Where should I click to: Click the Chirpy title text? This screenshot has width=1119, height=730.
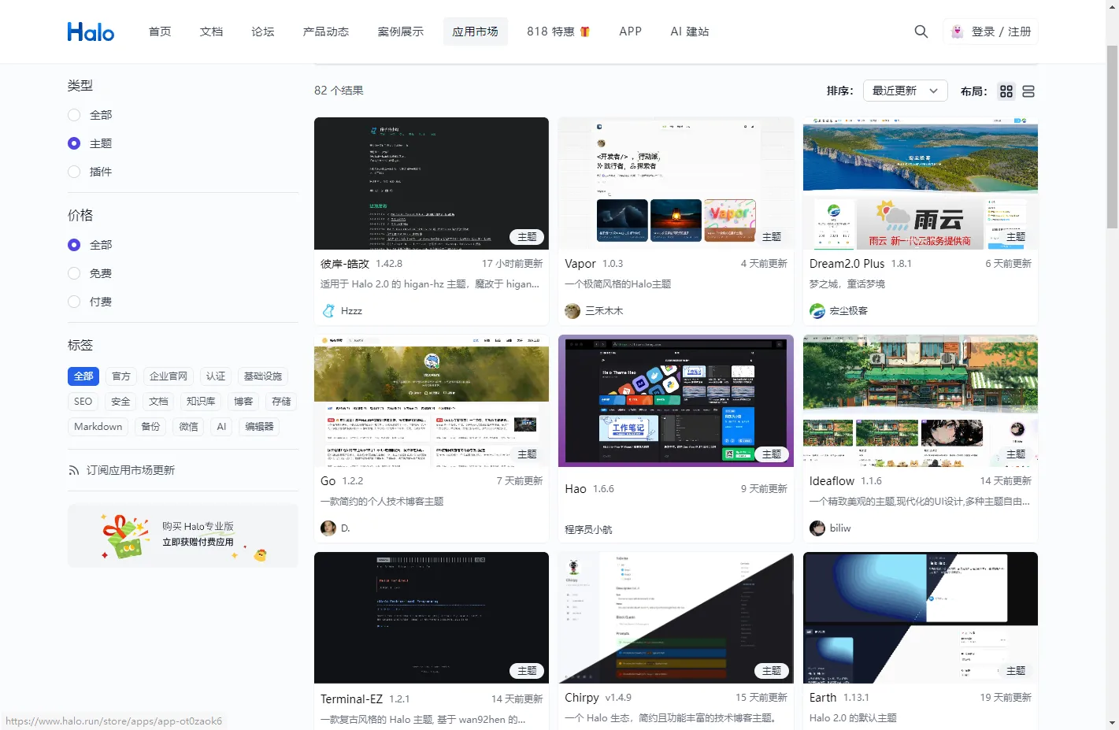[x=582, y=698]
